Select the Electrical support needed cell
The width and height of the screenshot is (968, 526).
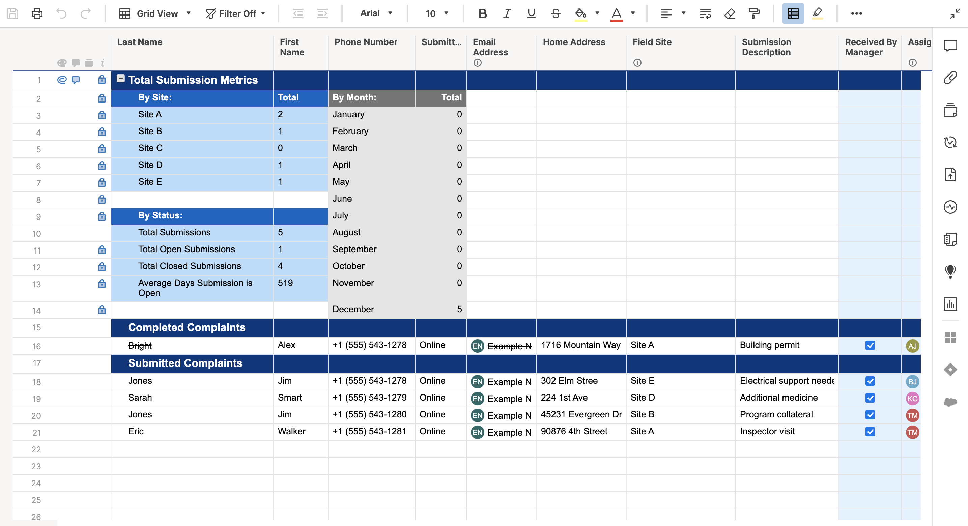(x=787, y=381)
